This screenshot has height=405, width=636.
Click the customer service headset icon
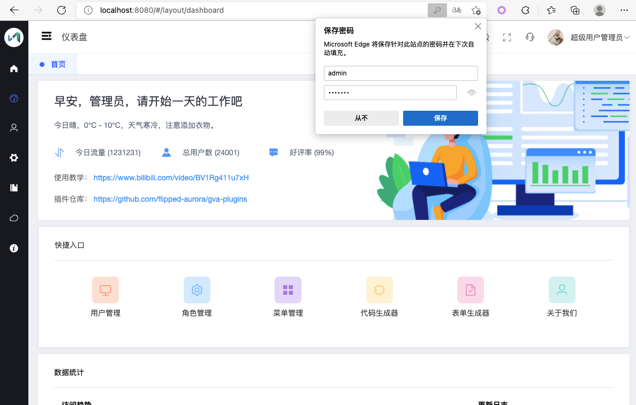coord(529,37)
